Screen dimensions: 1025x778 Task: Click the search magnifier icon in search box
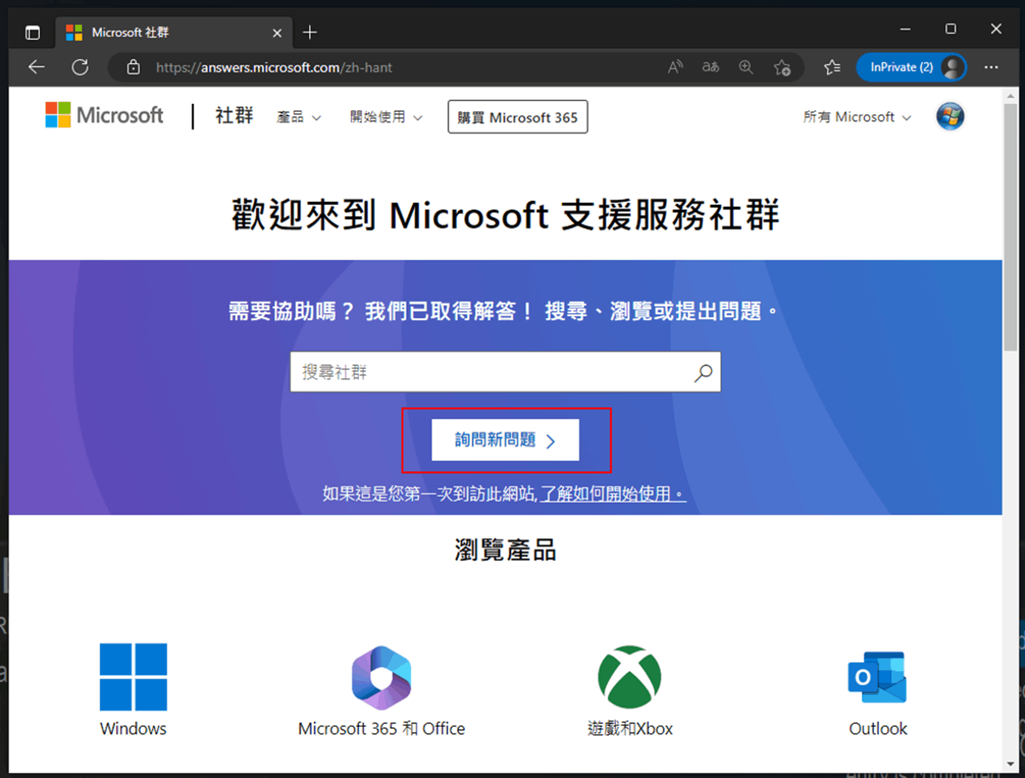click(703, 372)
